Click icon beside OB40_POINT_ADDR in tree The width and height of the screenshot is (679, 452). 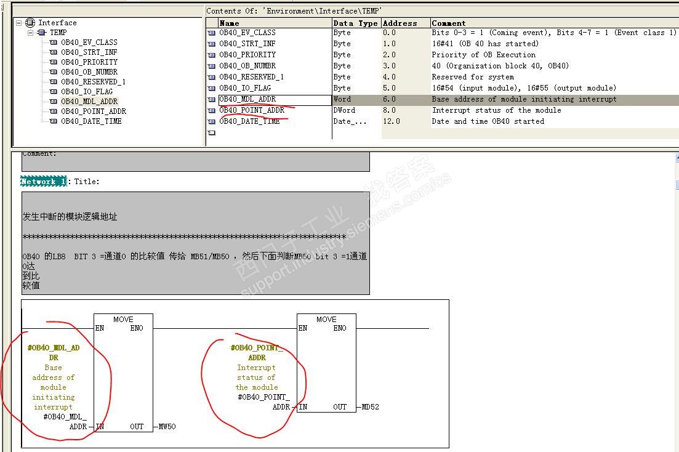coord(54,111)
